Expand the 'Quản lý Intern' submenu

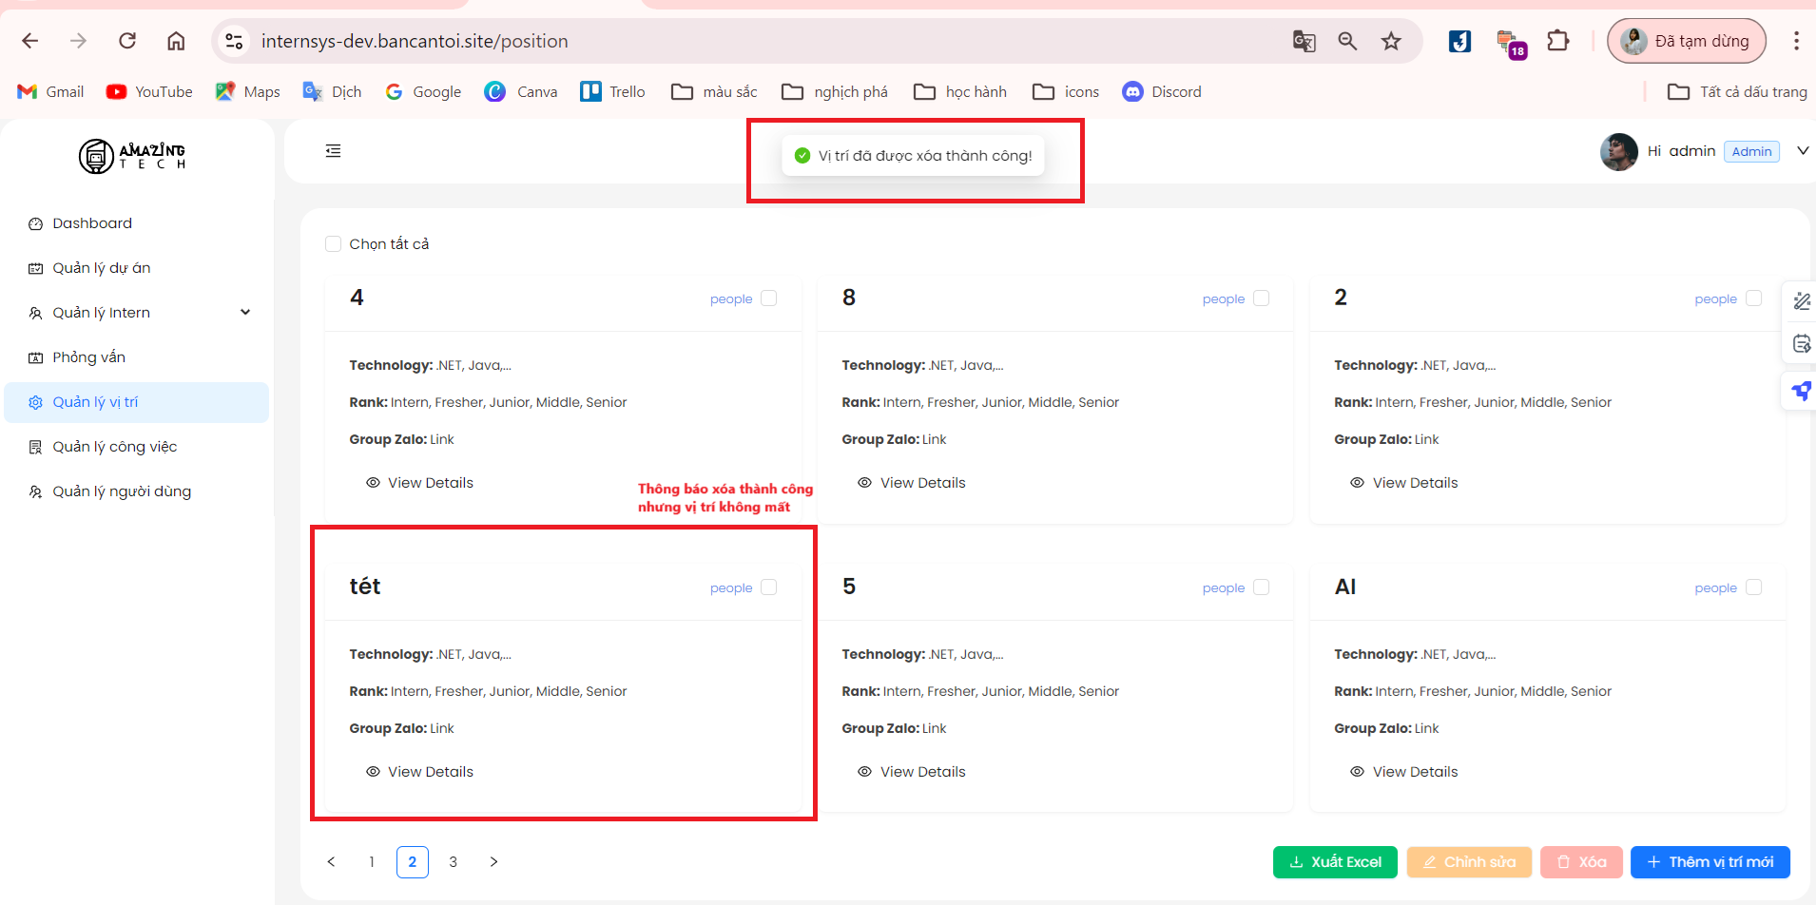[x=245, y=313]
